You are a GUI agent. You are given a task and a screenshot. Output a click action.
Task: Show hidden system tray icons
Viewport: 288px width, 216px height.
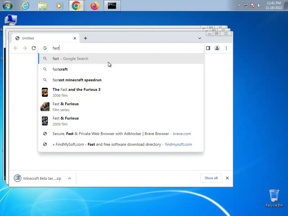239,5
